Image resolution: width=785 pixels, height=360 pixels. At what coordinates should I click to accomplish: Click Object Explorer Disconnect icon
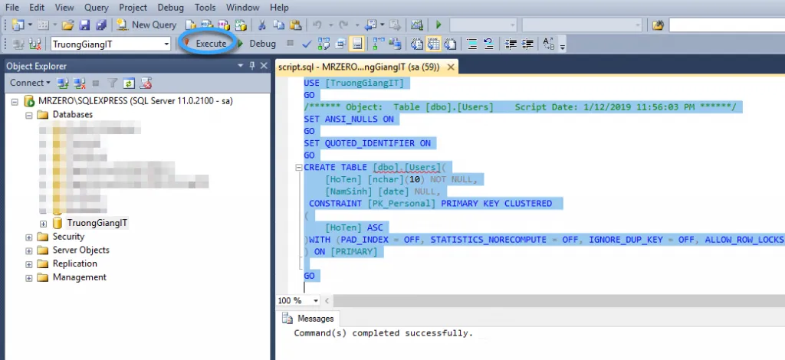coord(80,83)
